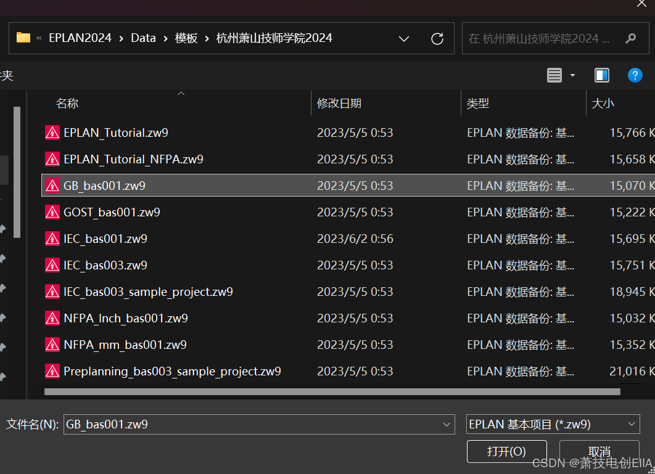Expand the address bar history dropdown
Screen dimensions: 655x474
(x=403, y=39)
